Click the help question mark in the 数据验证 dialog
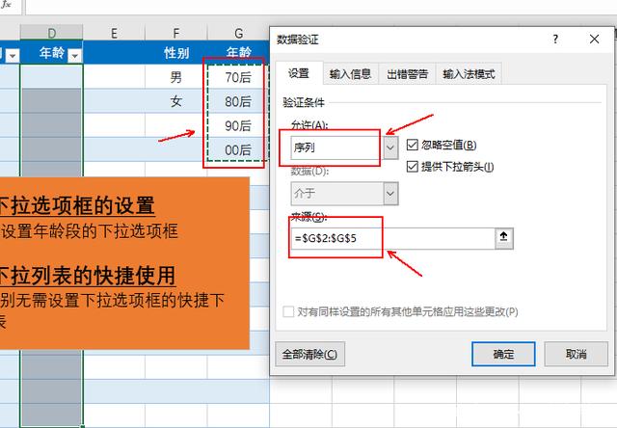 coord(555,39)
